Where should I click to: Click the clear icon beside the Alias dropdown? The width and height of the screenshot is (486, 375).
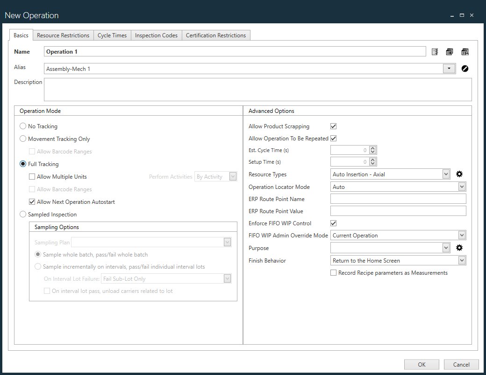[x=465, y=68]
